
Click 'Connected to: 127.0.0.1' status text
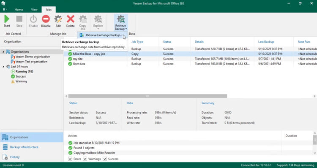pos(256,165)
